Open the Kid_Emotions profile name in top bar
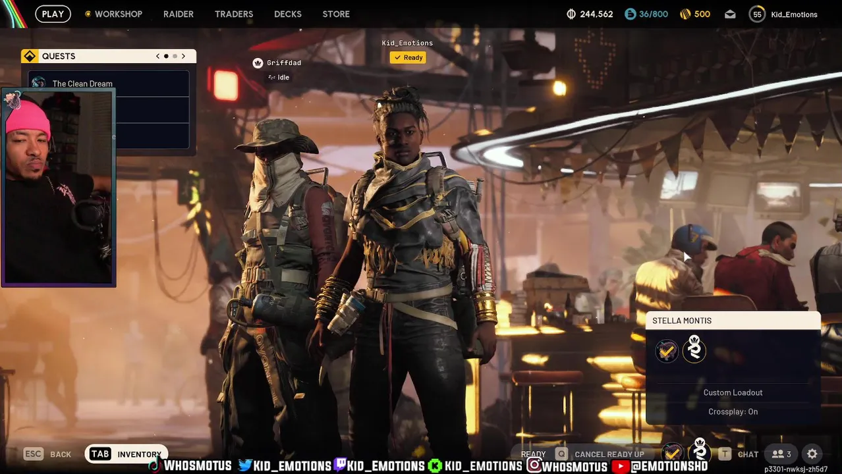Image resolution: width=842 pixels, height=474 pixels. pos(794,14)
